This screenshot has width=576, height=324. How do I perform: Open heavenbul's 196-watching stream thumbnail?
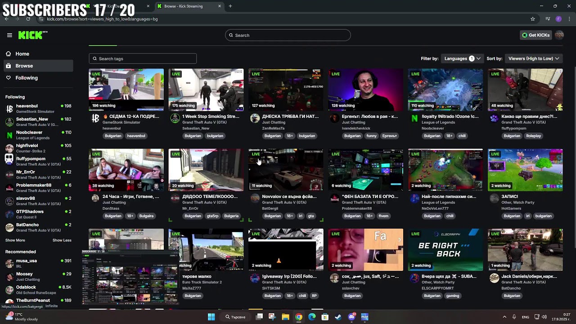(126, 90)
